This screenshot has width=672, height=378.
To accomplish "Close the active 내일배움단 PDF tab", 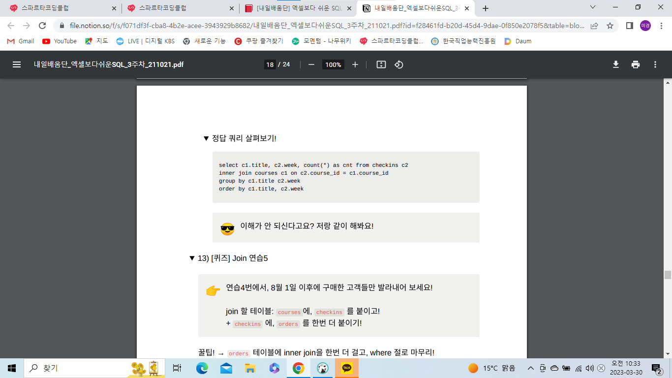I will tap(466, 8).
